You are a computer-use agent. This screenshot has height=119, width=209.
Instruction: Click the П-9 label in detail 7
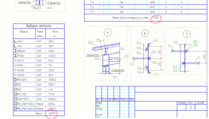click(175, 42)
